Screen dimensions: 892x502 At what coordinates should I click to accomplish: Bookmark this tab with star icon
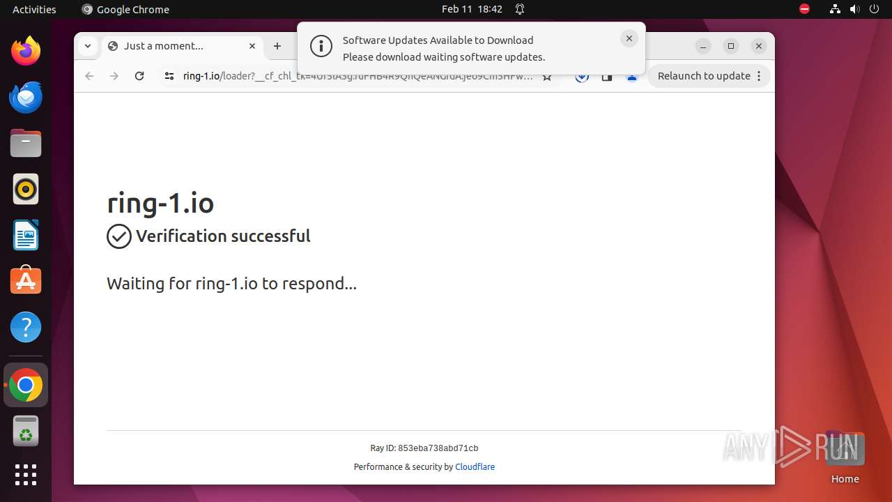point(547,77)
